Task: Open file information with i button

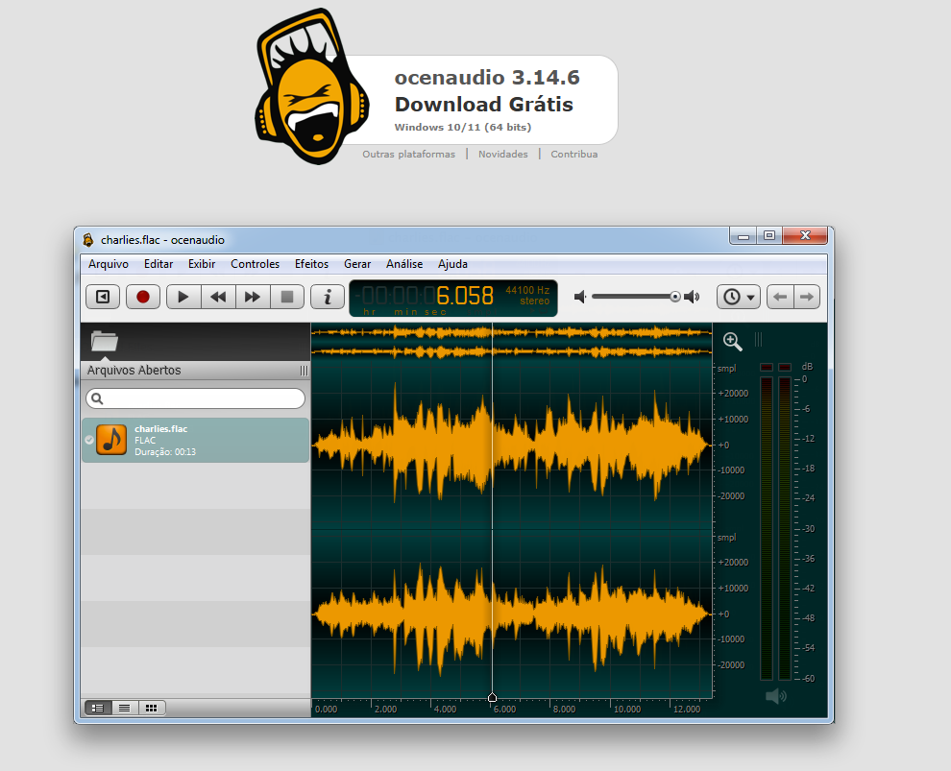Action: point(328,297)
